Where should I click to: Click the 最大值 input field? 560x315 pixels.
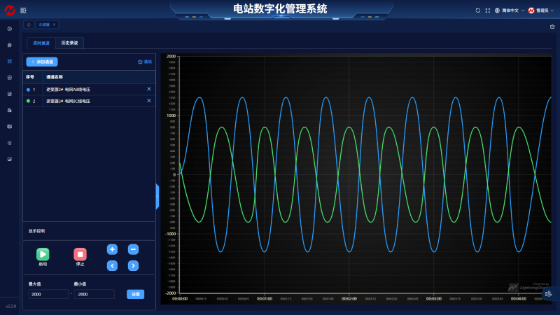[x=48, y=295]
